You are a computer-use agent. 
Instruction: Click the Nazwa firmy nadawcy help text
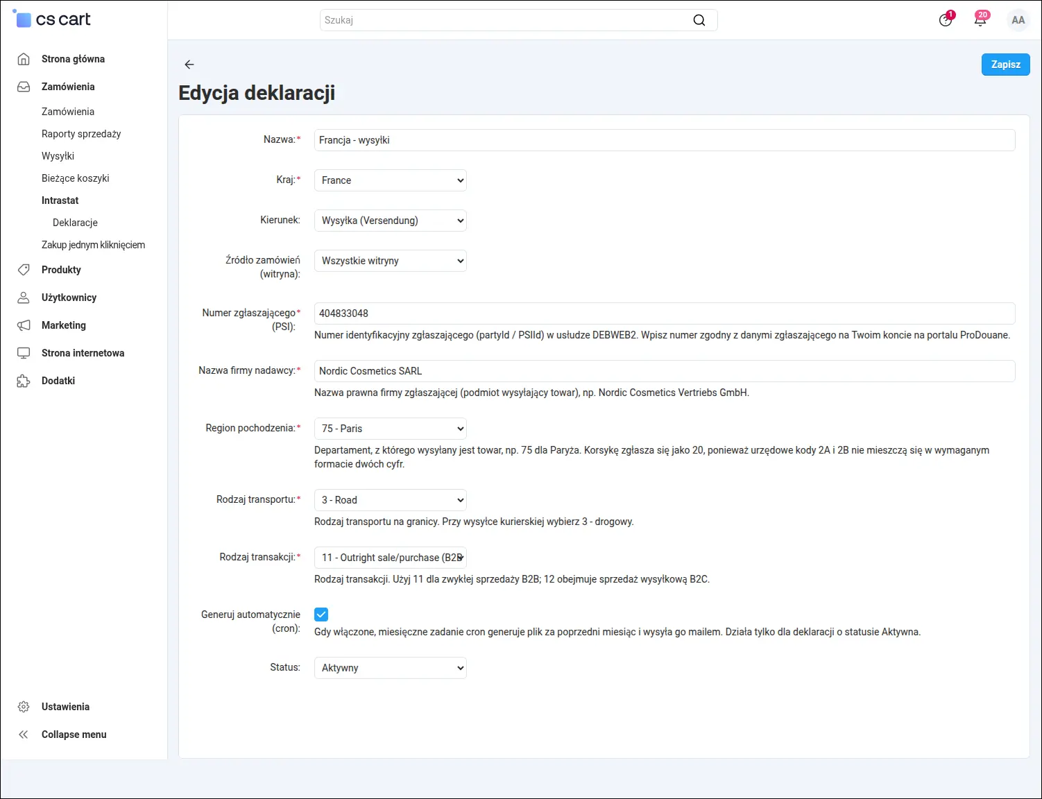[531, 393]
